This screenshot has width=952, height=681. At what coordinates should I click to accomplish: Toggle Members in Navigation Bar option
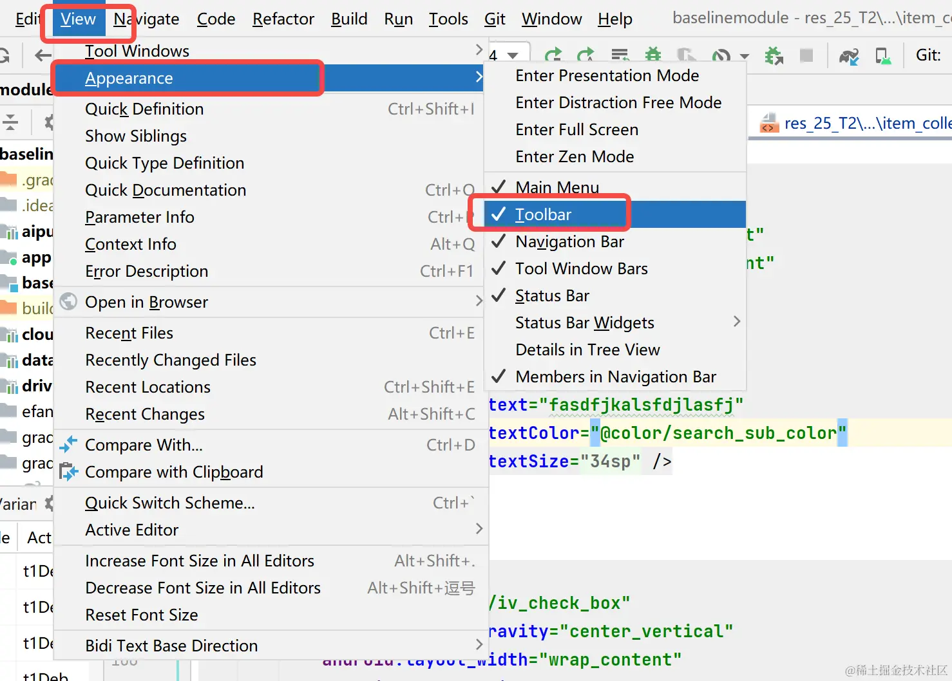coord(615,377)
